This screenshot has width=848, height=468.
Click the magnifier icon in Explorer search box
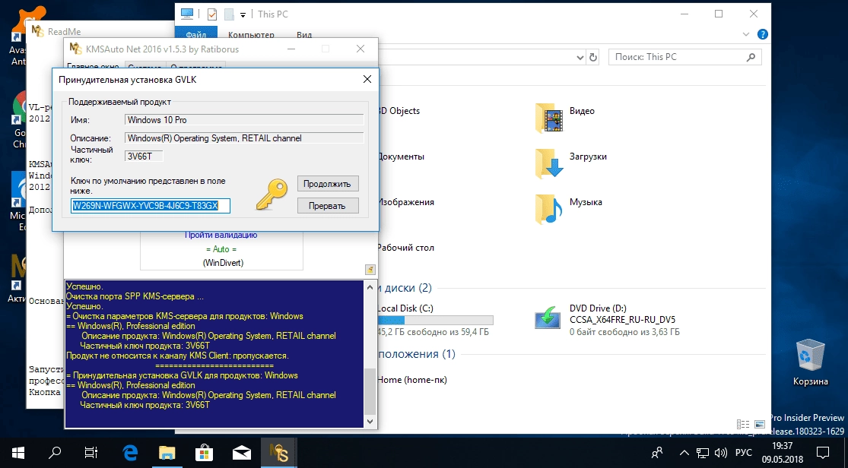tap(751, 57)
